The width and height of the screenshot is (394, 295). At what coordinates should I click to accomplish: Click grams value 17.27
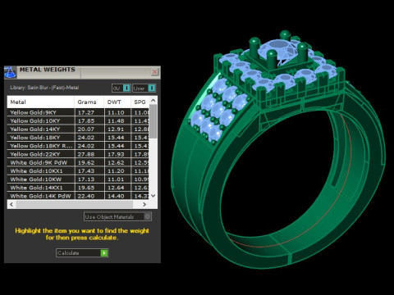point(86,112)
